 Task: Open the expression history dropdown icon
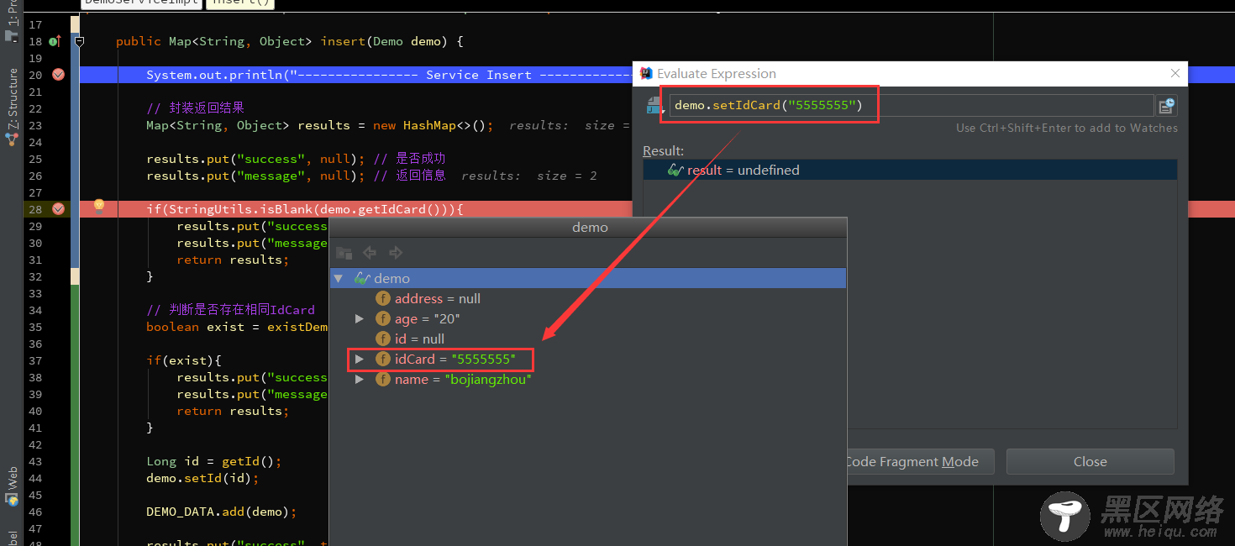point(655,106)
